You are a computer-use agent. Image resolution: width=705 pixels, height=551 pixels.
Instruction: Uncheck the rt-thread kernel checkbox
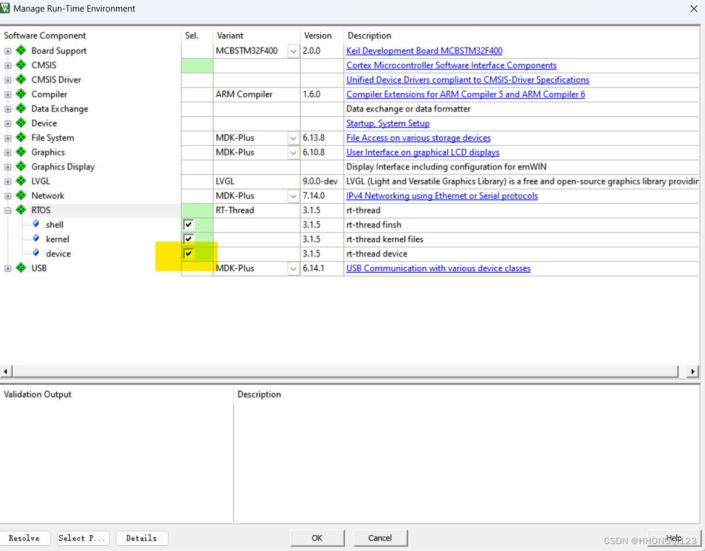click(189, 239)
